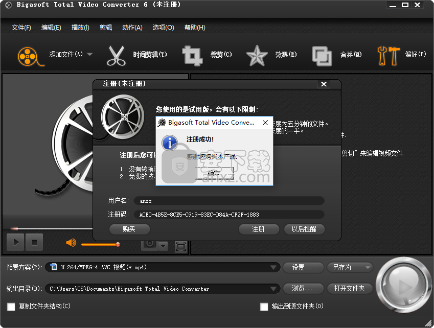Click the 效果(E) toolbar label

(x=286, y=55)
